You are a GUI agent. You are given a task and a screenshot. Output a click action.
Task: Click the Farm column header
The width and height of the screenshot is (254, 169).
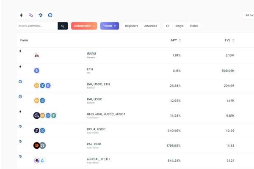[x=24, y=40]
